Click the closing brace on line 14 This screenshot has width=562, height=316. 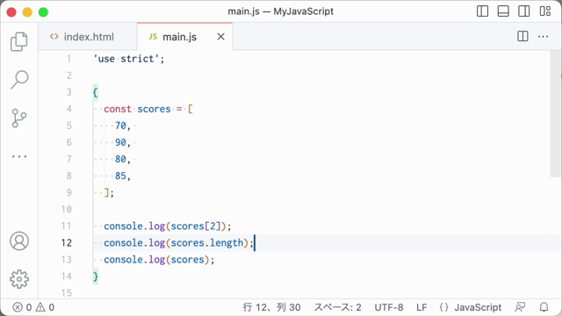coord(96,276)
